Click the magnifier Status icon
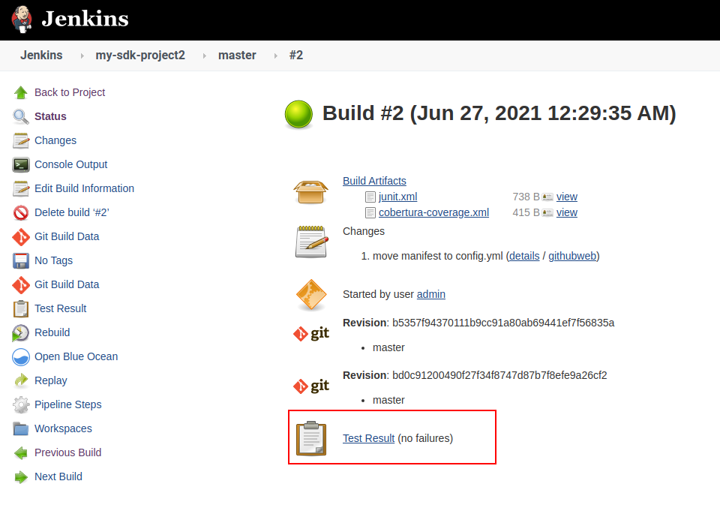 21,116
